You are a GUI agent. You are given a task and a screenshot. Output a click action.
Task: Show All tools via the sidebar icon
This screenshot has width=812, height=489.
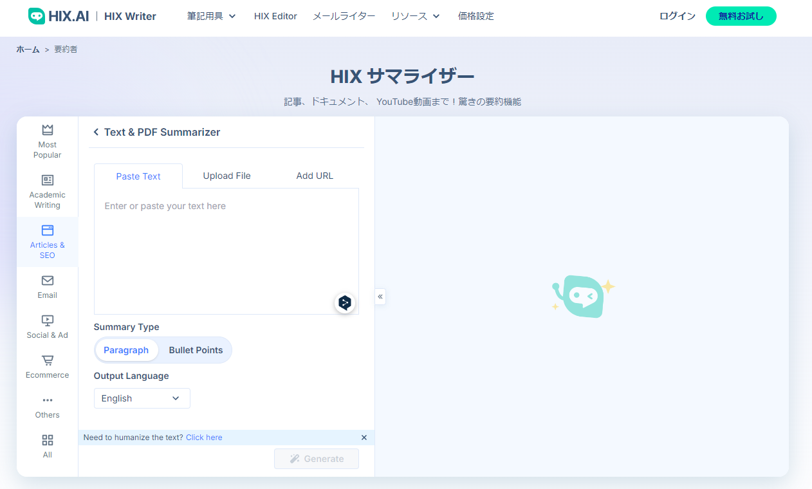pos(47,445)
